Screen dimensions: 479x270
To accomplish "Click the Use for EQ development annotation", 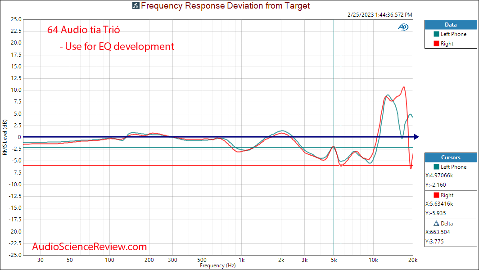I will [117, 46].
